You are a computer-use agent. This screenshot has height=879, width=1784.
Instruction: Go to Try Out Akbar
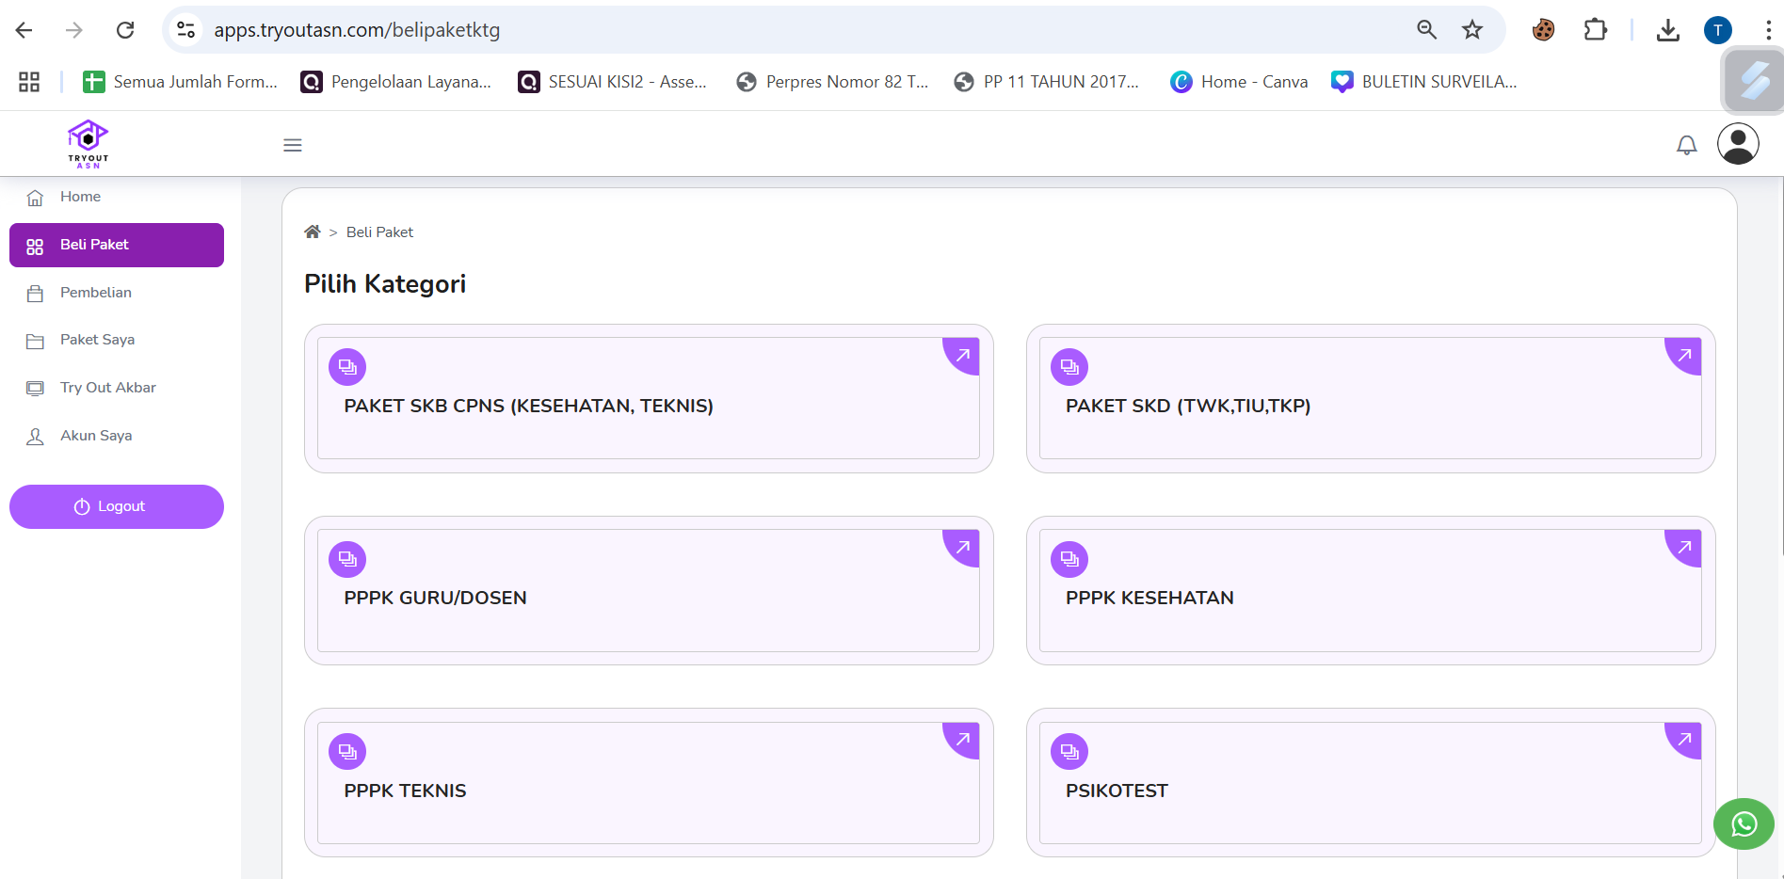pyautogui.click(x=108, y=388)
